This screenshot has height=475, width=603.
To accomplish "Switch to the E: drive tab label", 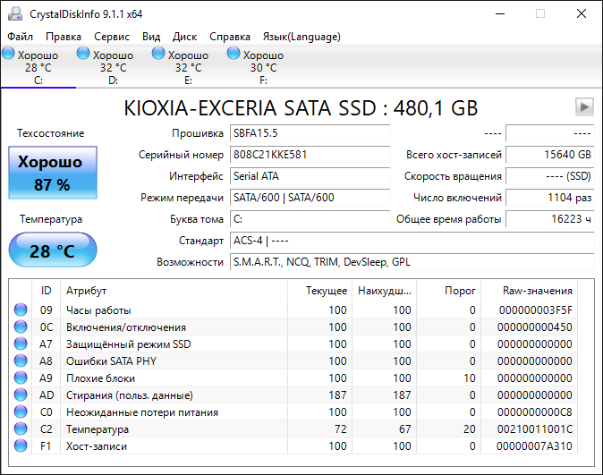I will (188, 81).
